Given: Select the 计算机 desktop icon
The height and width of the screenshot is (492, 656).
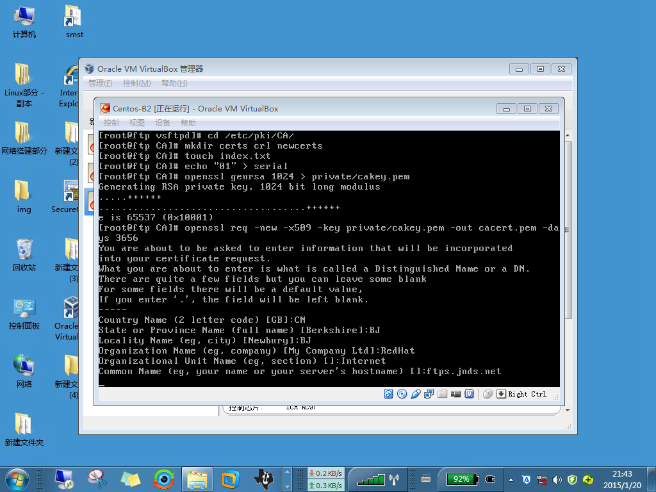Looking at the screenshot, I should [x=24, y=22].
